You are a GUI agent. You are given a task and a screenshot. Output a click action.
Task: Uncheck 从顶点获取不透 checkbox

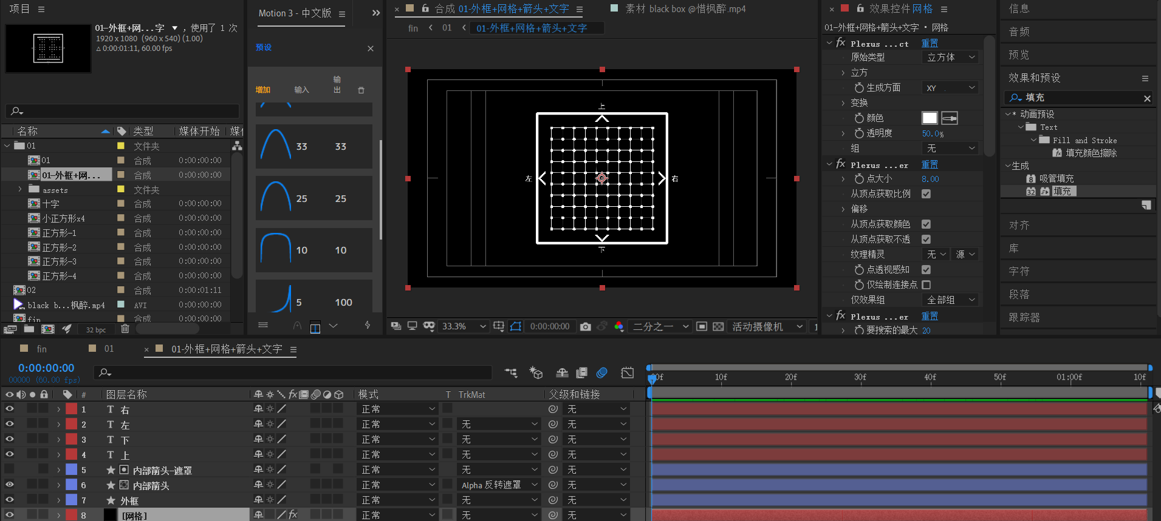[x=926, y=239]
